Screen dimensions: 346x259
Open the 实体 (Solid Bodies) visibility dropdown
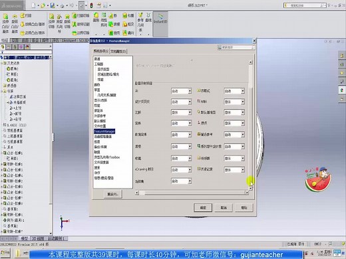[x=181, y=124]
